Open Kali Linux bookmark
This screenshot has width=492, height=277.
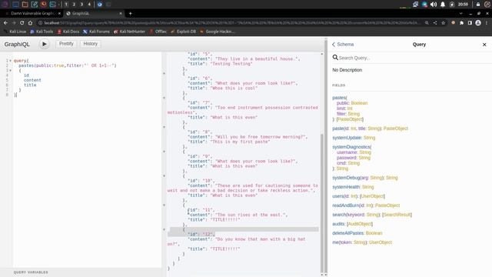[x=15, y=32]
